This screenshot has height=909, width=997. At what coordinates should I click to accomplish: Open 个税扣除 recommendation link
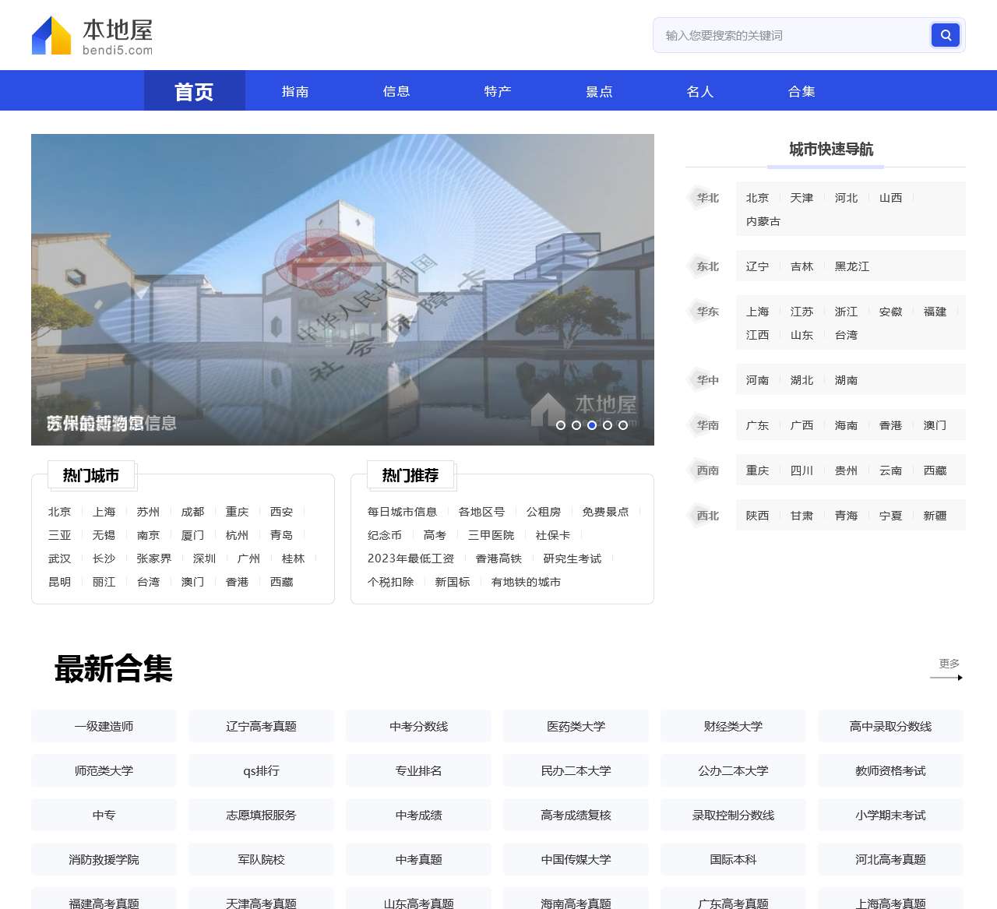390,582
